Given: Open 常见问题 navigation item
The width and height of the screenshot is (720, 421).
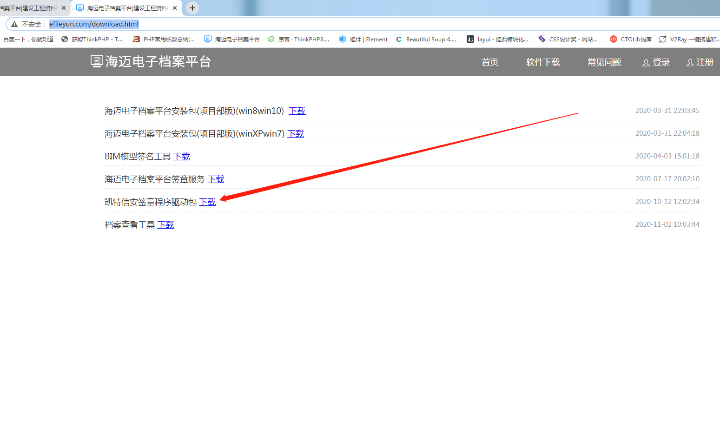Looking at the screenshot, I should [x=604, y=62].
